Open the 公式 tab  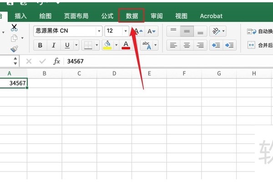tap(107, 16)
